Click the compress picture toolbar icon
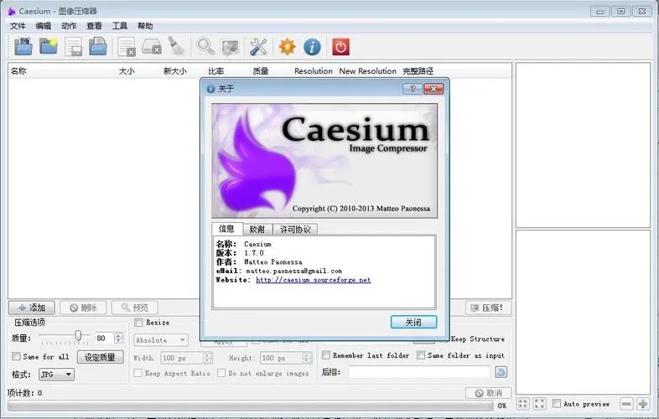 (231, 47)
